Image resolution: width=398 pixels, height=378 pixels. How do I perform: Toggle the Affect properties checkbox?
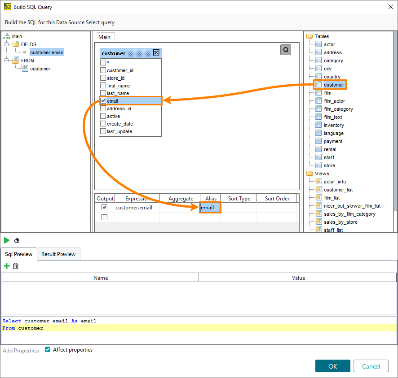pos(47,350)
